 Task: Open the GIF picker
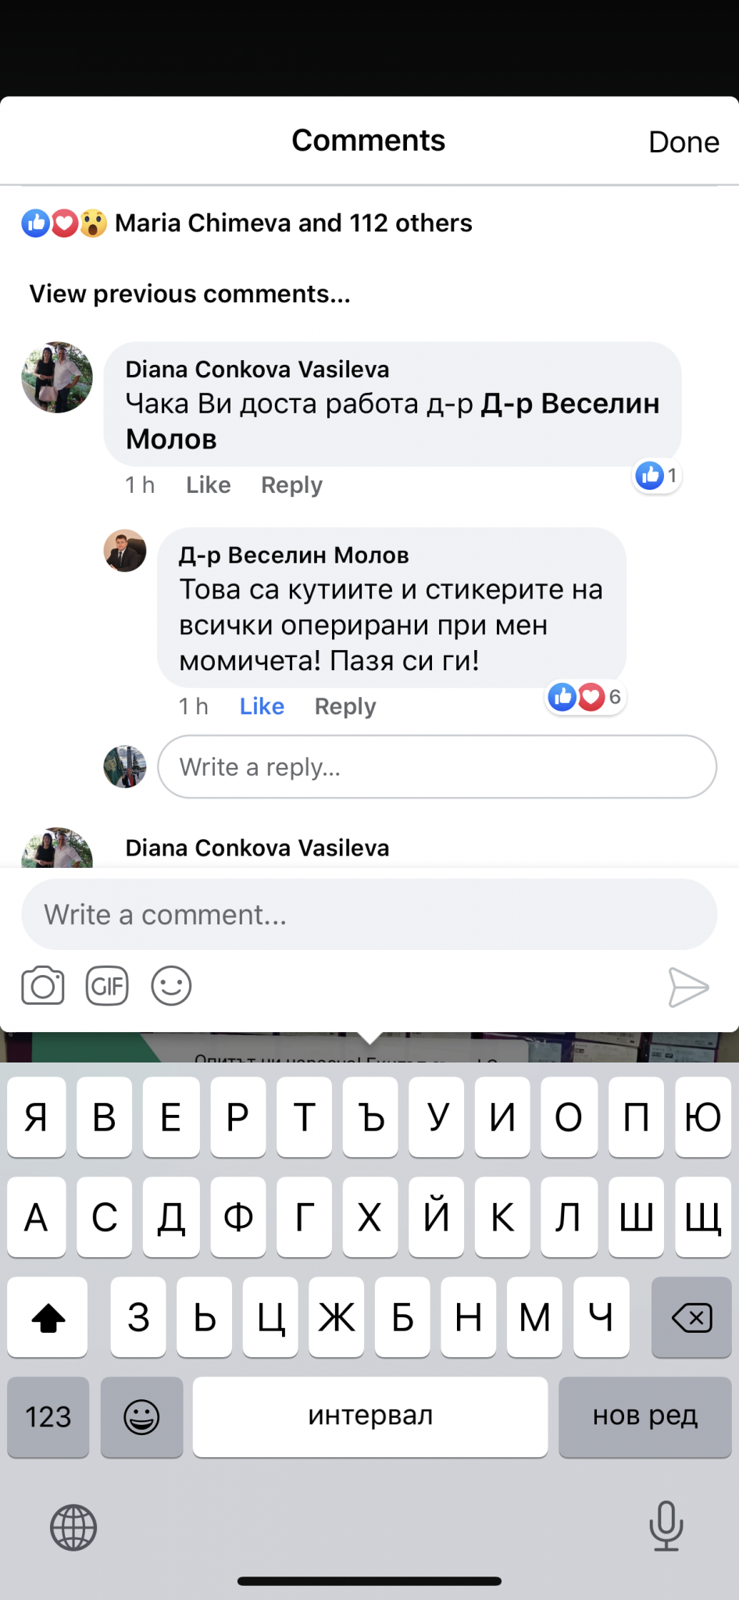click(107, 986)
